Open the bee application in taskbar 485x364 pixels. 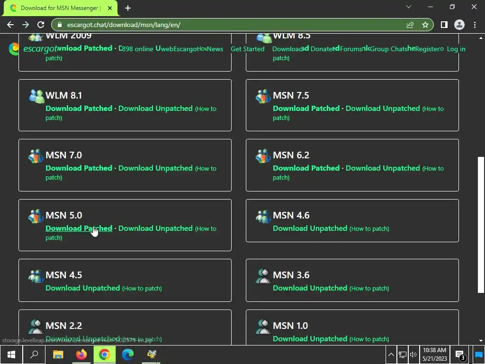pyautogui.click(x=151, y=355)
